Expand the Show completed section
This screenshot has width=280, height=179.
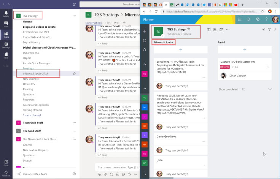point(245,89)
